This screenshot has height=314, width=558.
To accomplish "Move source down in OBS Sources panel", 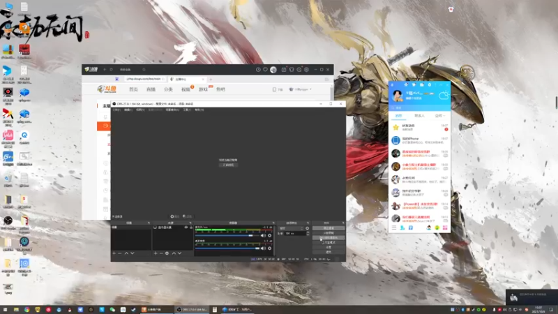I will [x=180, y=253].
